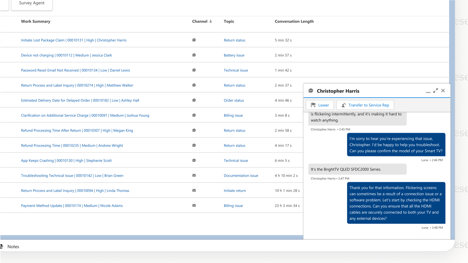
Task: Click the email channel icon on the Payment Method Update row
Action: coord(194,205)
